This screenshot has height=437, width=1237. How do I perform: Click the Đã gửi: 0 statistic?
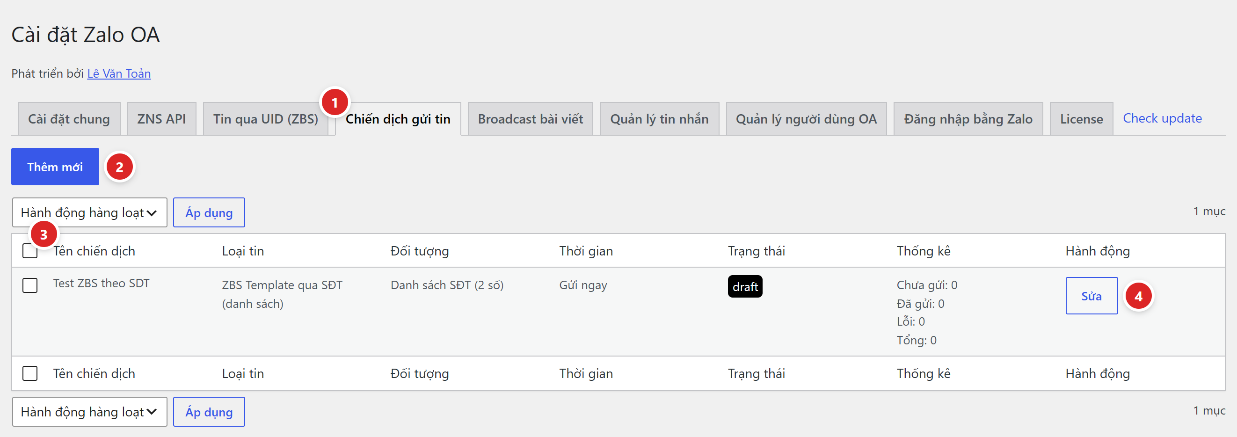click(x=920, y=304)
